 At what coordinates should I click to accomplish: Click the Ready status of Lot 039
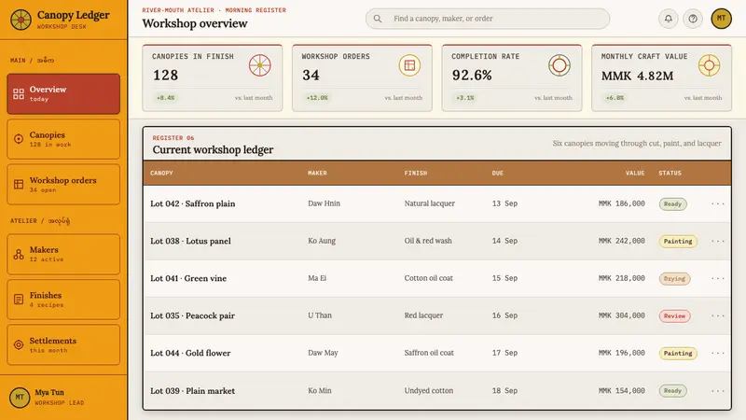coord(672,390)
